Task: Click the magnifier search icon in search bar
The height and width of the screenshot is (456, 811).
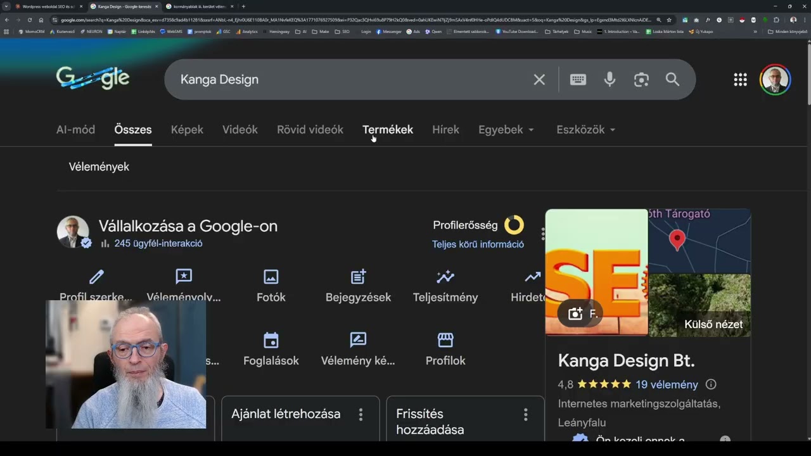Action: click(x=672, y=79)
